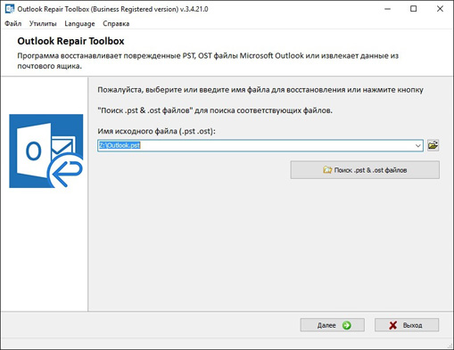Click the Поиск .pst & .ost файлов button
The image size is (454, 350).
click(365, 170)
